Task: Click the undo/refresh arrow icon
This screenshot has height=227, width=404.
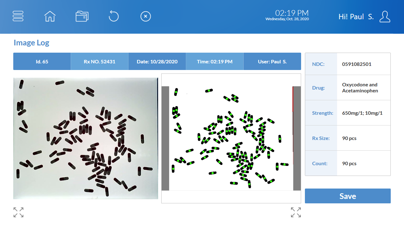Action: click(x=114, y=16)
